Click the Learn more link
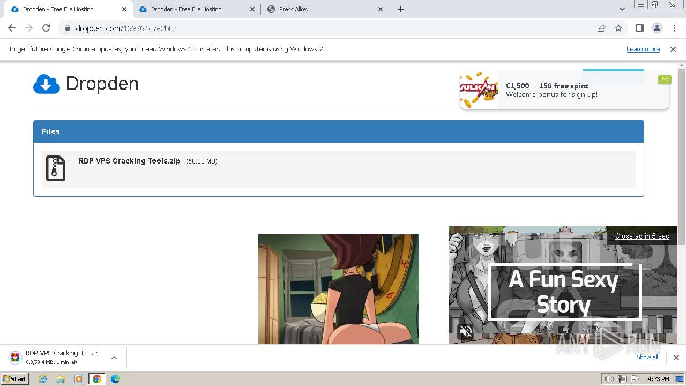 coord(643,49)
